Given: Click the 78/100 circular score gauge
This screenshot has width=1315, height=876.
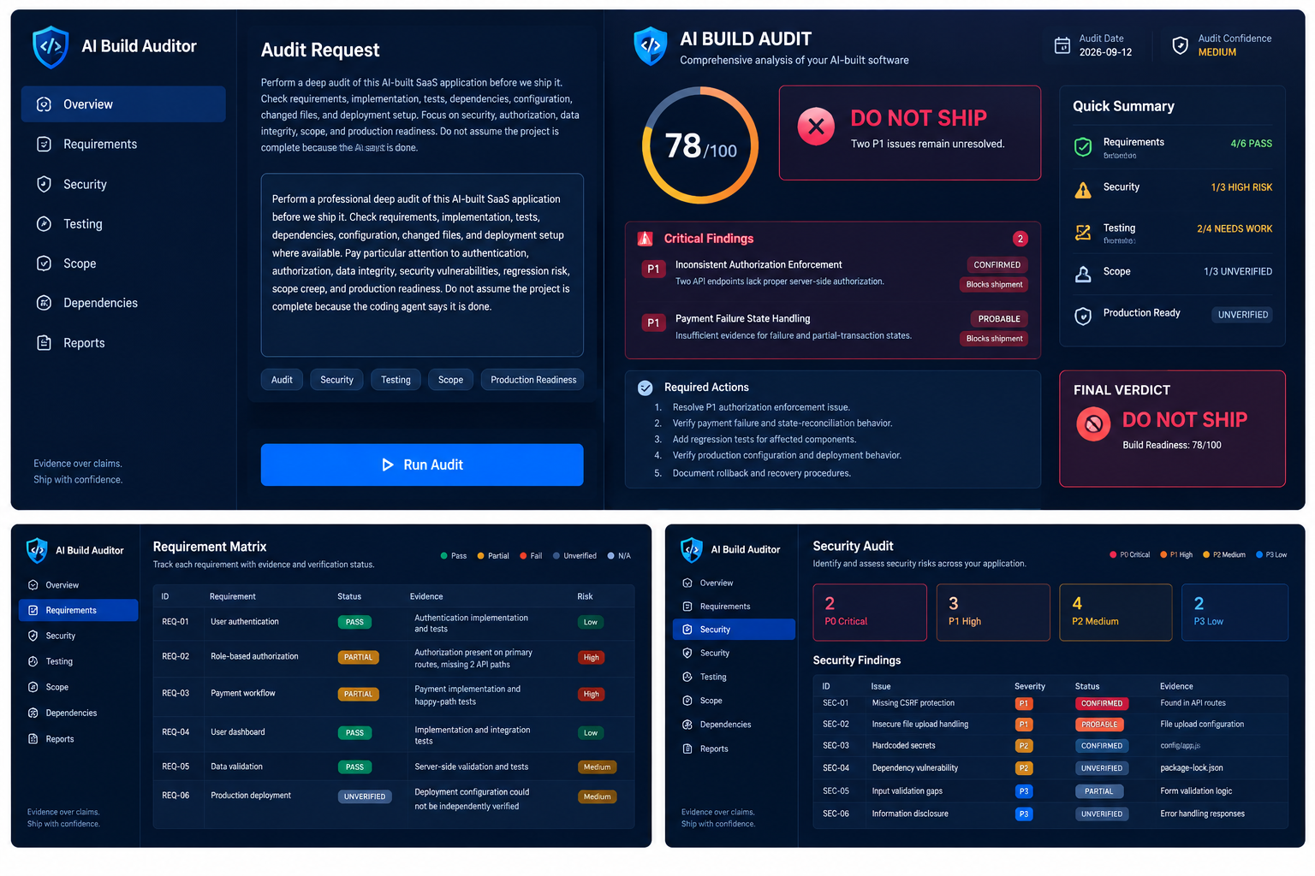Looking at the screenshot, I should click(700, 145).
